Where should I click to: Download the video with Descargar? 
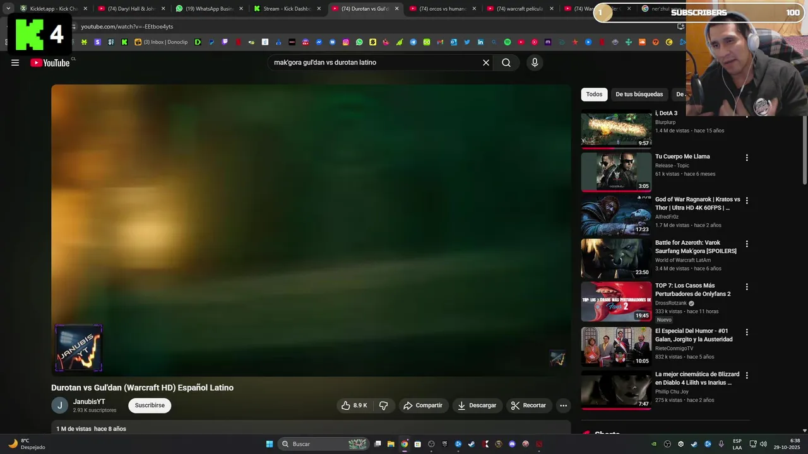pos(477,405)
